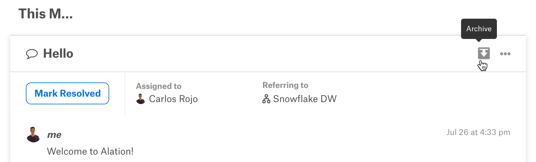Click the "me" author name
Screen dimensions: 536x162
[54, 135]
